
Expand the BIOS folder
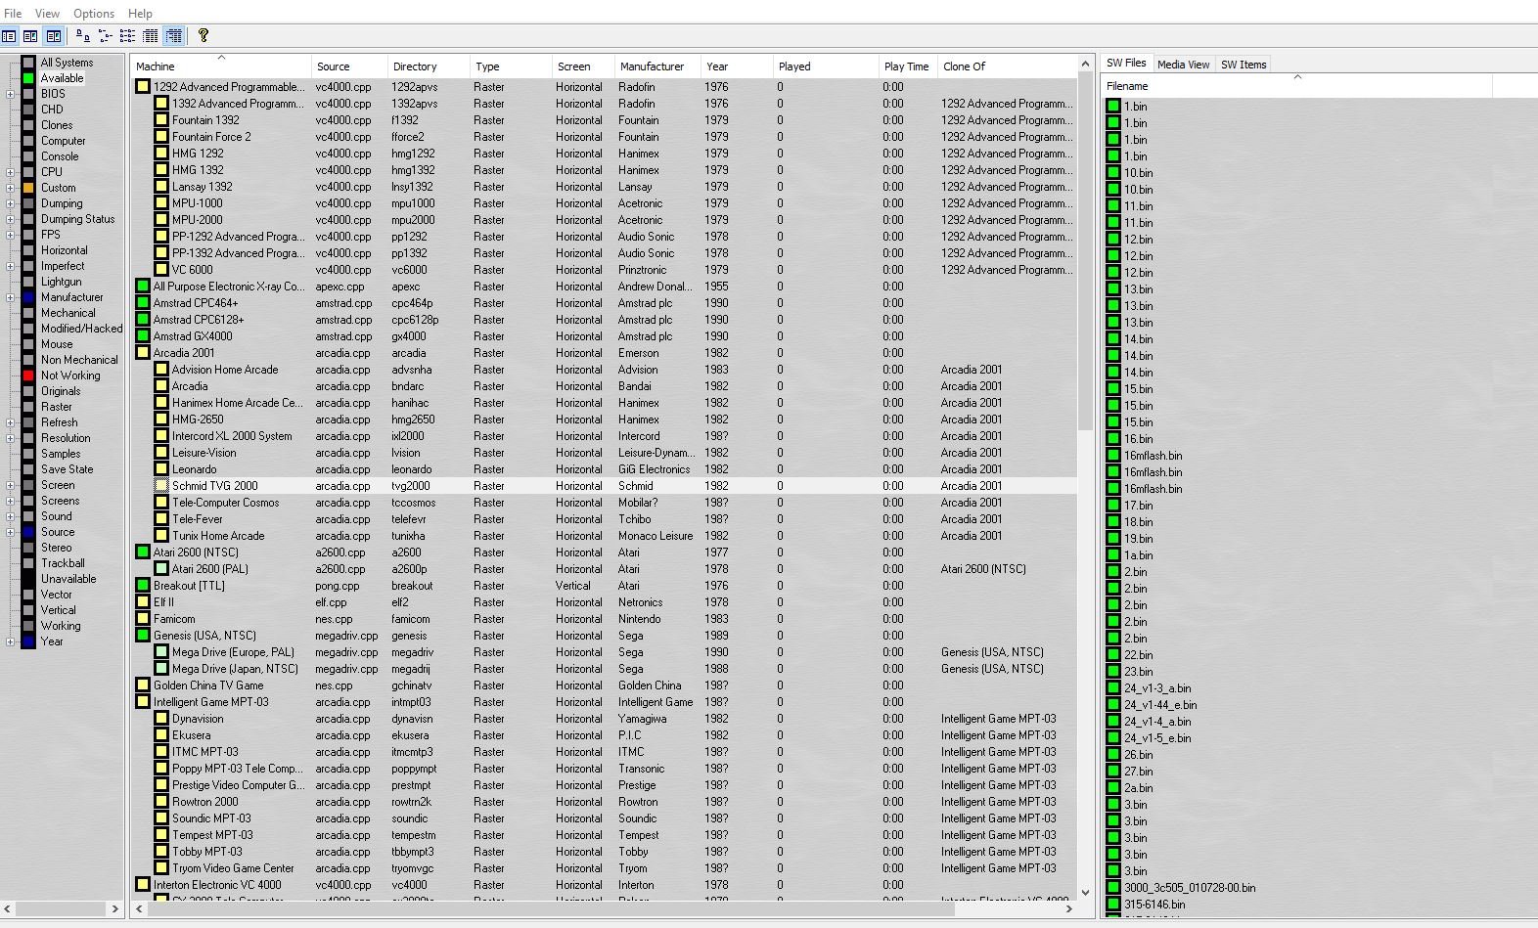[x=10, y=94]
